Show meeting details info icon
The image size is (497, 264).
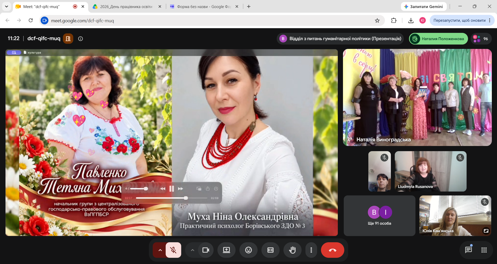pos(81,39)
